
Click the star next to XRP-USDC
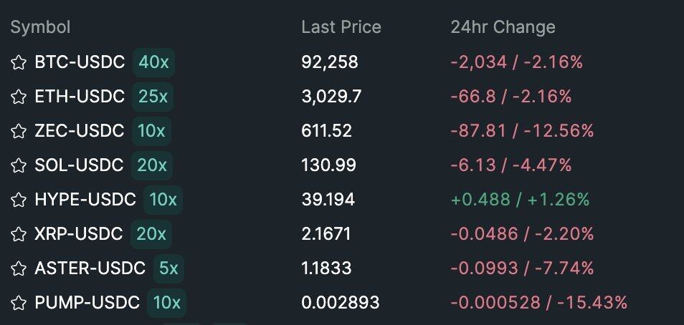[19, 234]
